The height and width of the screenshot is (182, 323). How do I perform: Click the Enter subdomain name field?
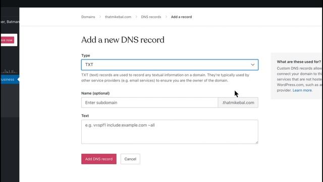[149, 103]
